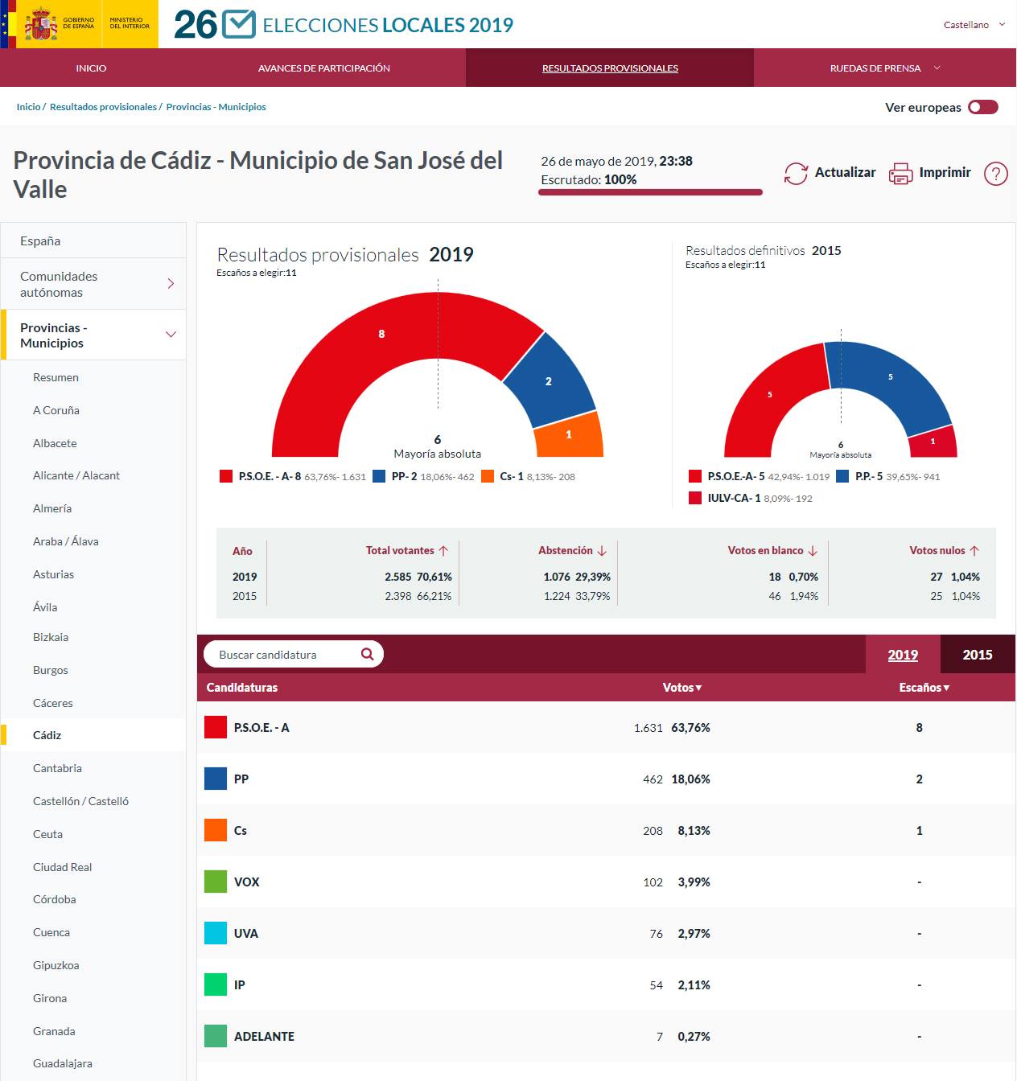Sort by Total votantes using the arrow icon

(443, 550)
